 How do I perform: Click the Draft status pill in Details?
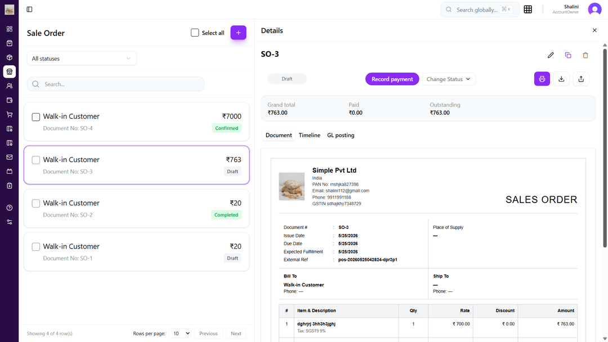tap(287, 79)
